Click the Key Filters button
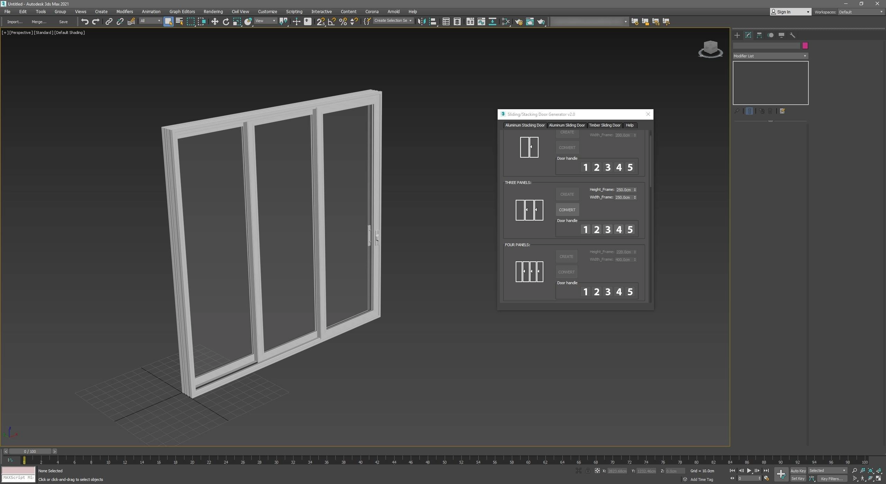Image resolution: width=886 pixels, height=484 pixels. [x=832, y=478]
